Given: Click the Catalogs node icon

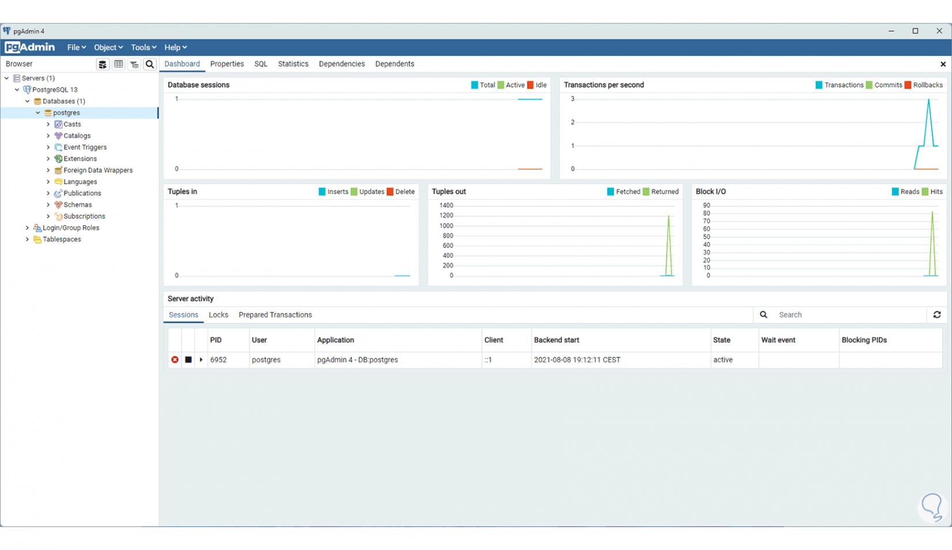Looking at the screenshot, I should 58,135.
